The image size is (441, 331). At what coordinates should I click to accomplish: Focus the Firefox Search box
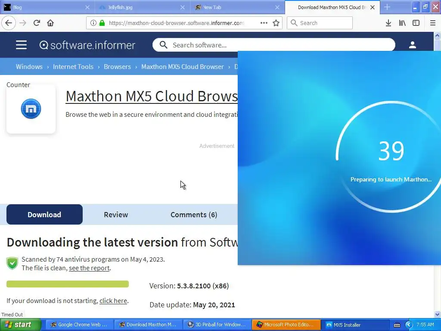pos(320,23)
